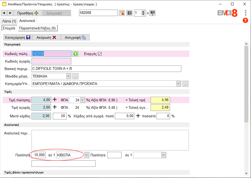Click the Τιμή πώλησης 4,00 field

(x=41, y=100)
